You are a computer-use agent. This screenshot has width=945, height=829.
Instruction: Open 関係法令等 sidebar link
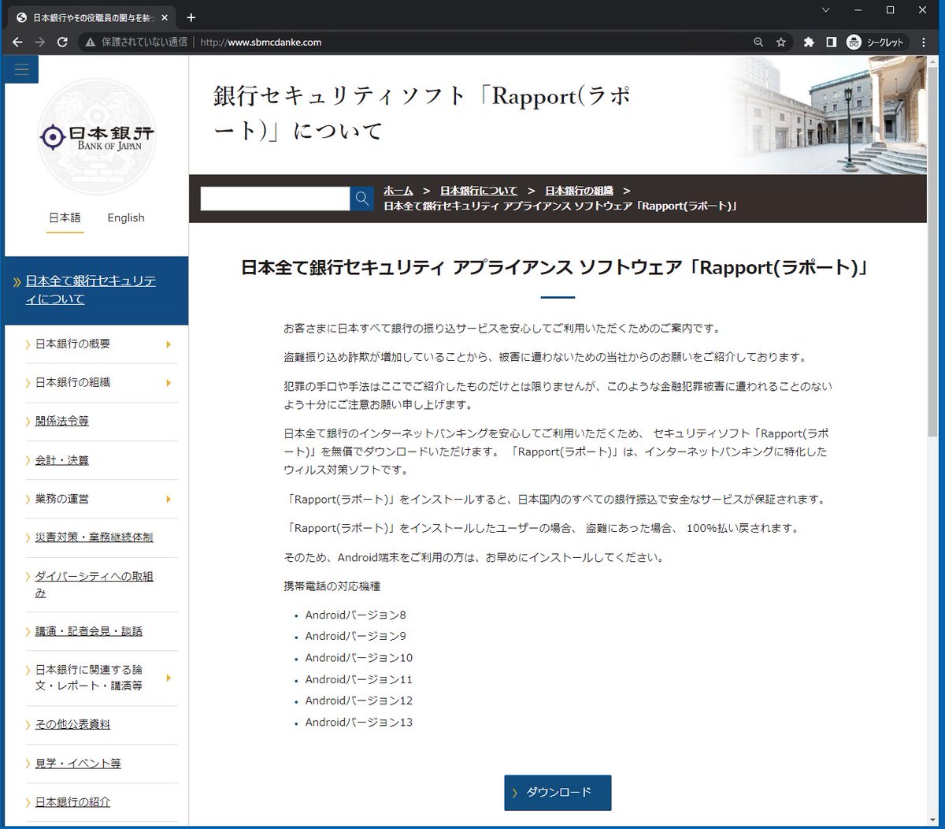[x=62, y=421]
